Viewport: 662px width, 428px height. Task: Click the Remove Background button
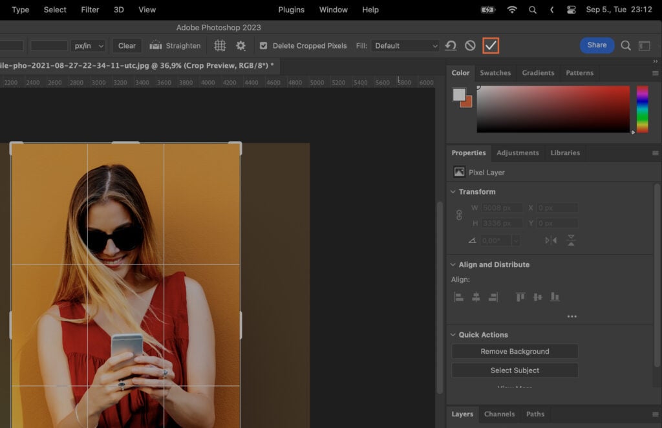click(514, 351)
